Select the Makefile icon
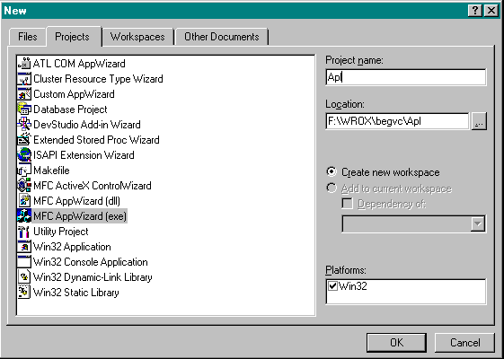 24,171
